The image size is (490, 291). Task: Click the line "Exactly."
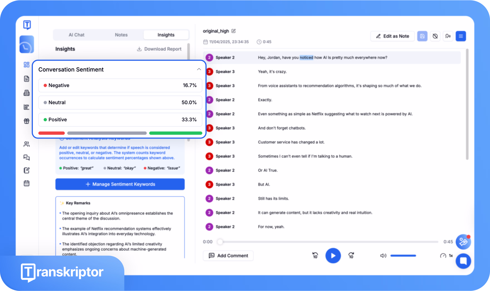[x=265, y=100]
